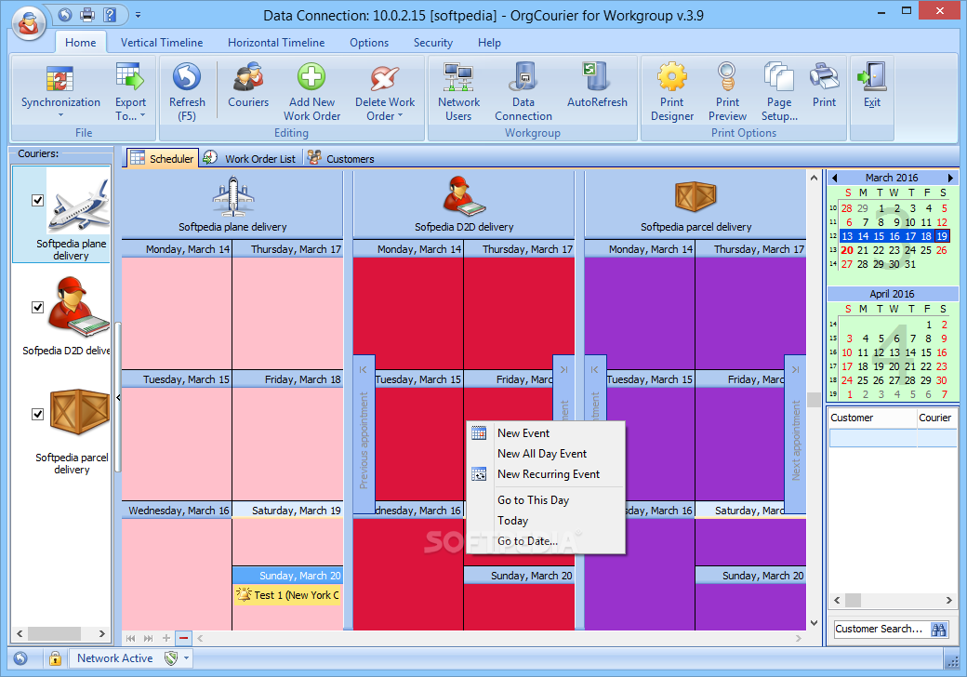
Task: Open Page Setup
Action: pos(779,91)
